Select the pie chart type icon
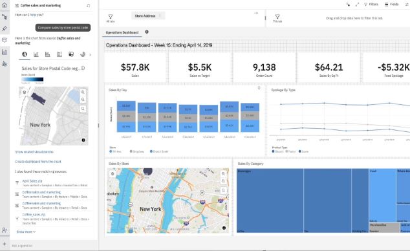The height and width of the screenshot is (251, 410). coord(83,54)
